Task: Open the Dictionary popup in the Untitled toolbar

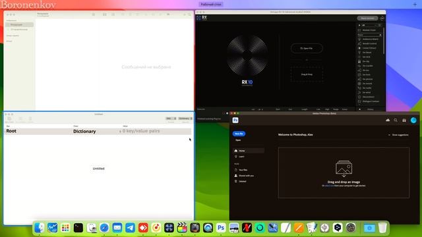Action: tap(185, 118)
